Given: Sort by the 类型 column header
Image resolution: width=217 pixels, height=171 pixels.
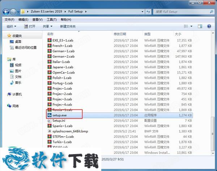Looking at the screenshot, I should coord(147,34).
